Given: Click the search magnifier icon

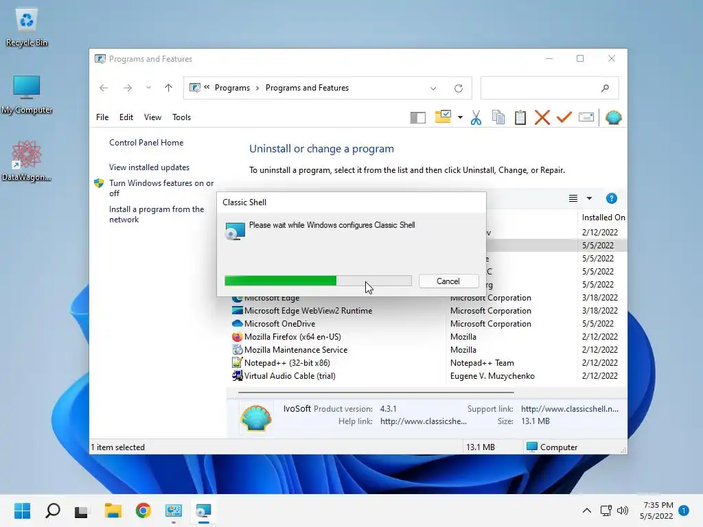Looking at the screenshot, I should tap(606, 89).
